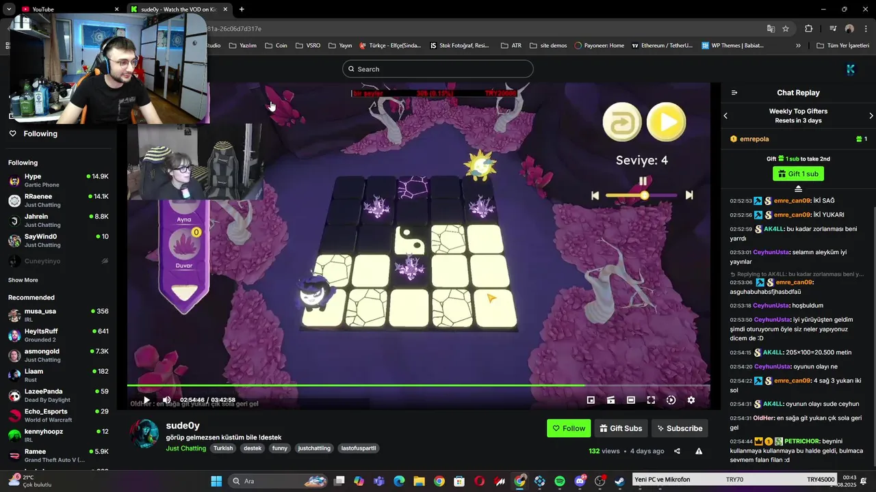Open sude0y channel avatar
The height and width of the screenshot is (492, 876).
144,434
